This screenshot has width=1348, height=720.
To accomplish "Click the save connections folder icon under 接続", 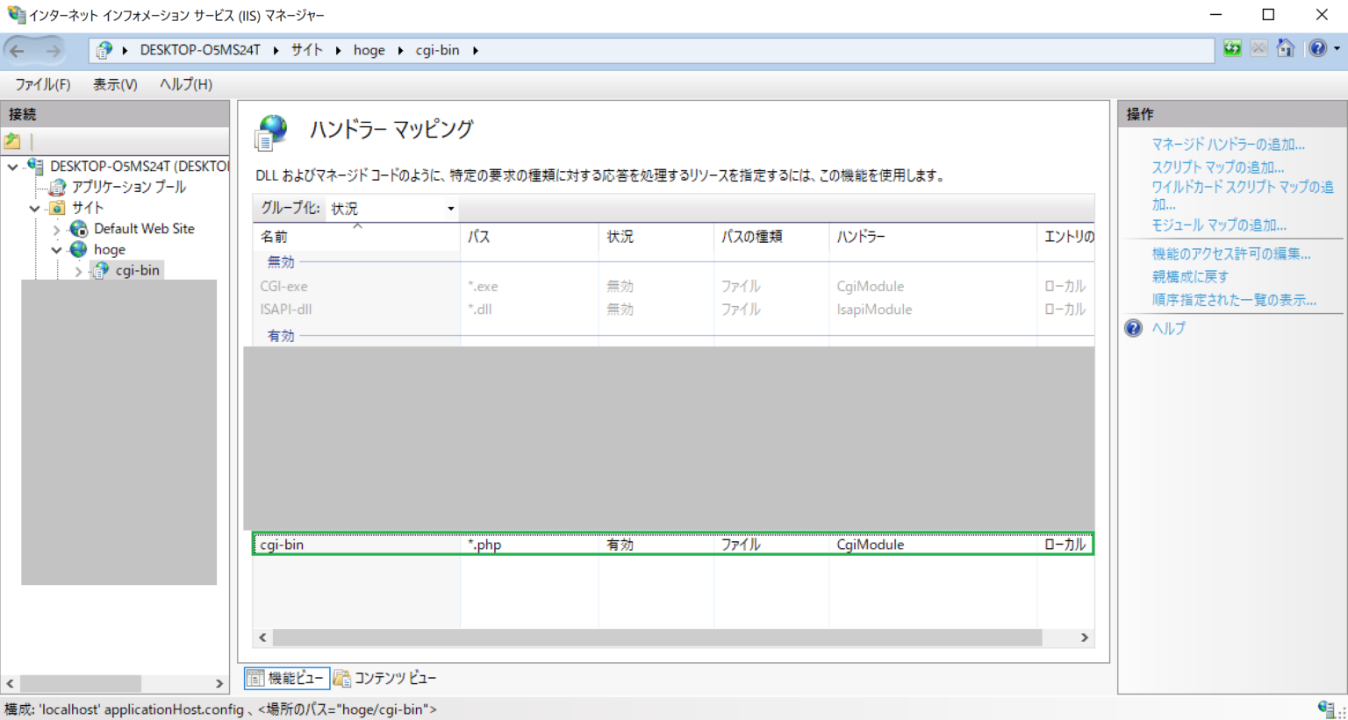I will pyautogui.click(x=12, y=140).
